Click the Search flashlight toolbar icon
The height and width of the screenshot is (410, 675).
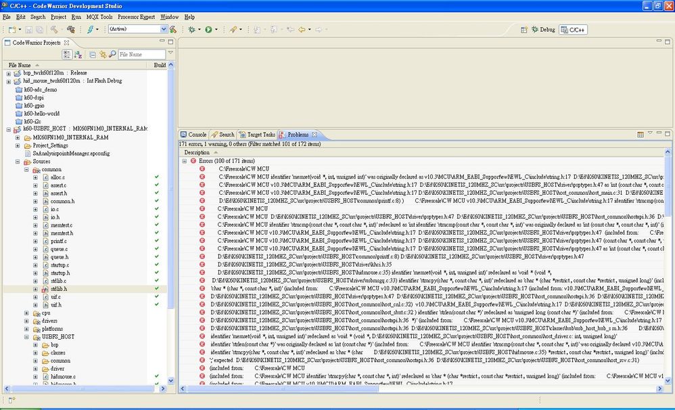[233, 29]
